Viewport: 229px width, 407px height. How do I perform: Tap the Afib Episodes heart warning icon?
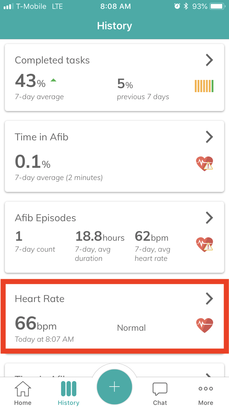point(205,244)
